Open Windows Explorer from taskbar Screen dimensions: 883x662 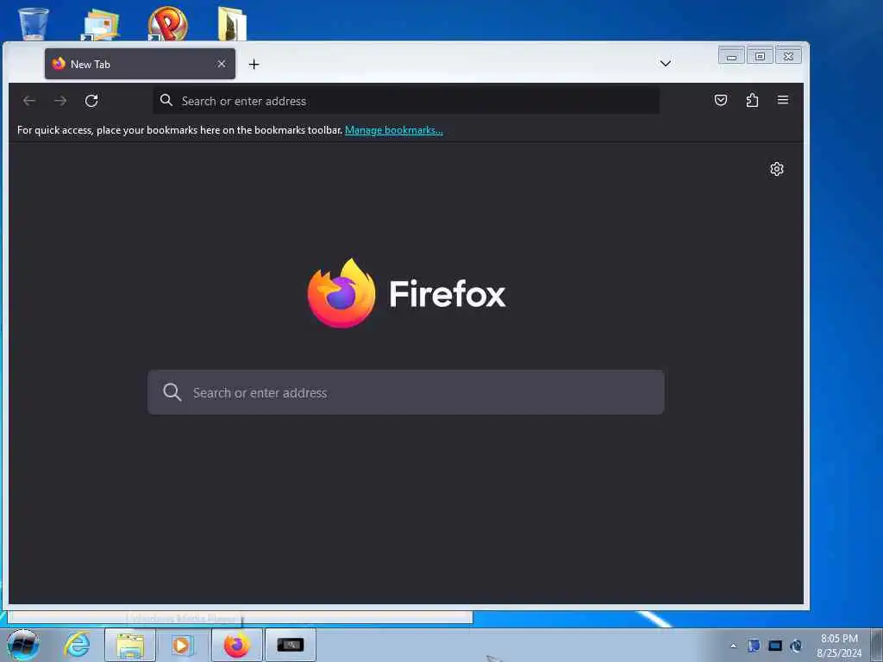[130, 645]
